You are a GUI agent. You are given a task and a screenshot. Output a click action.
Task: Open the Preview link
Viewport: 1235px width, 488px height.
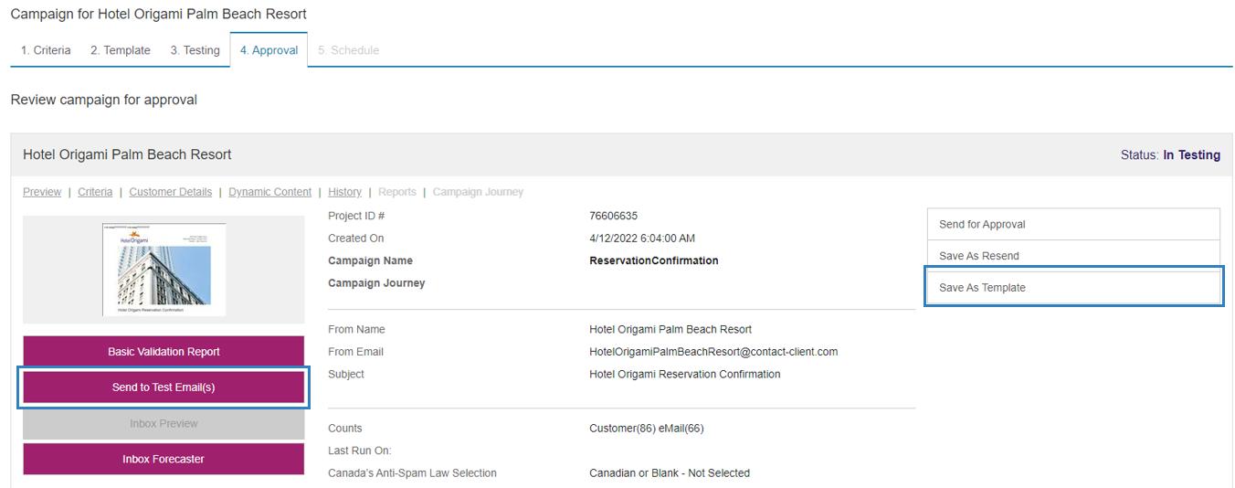(42, 192)
